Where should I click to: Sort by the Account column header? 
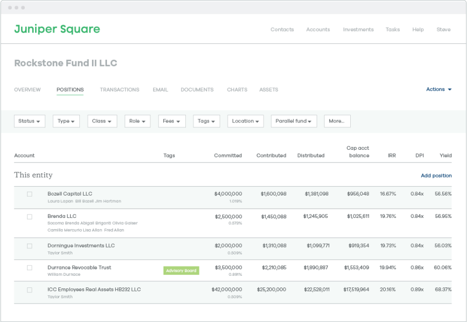[24, 156]
